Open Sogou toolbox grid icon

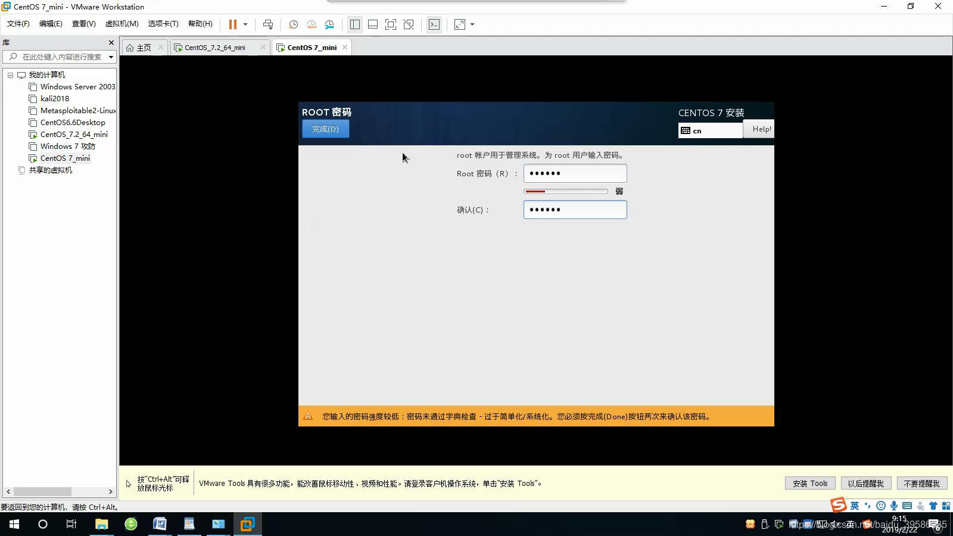(x=946, y=506)
